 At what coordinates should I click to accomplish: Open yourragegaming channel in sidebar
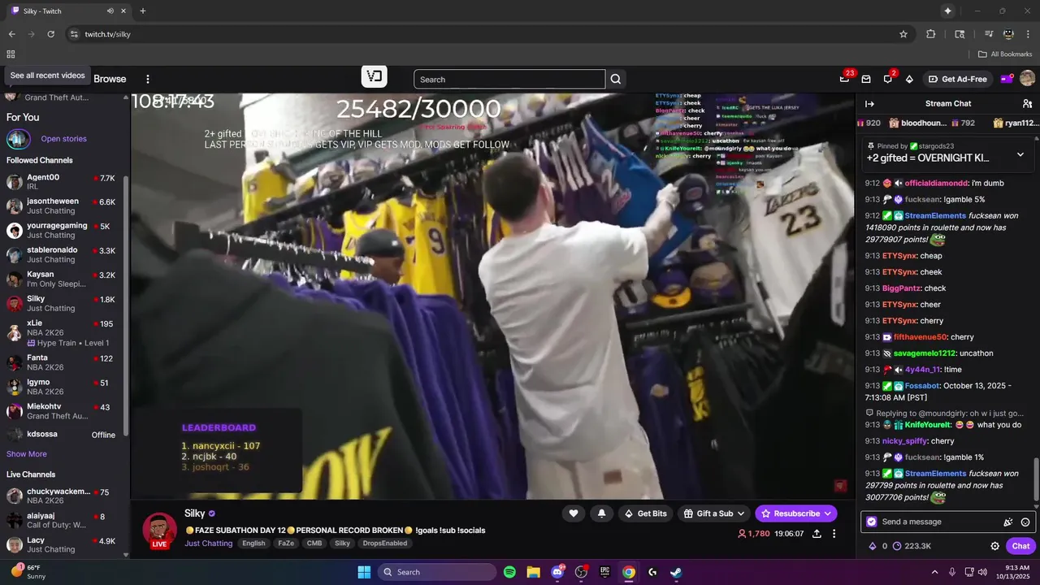click(62, 231)
